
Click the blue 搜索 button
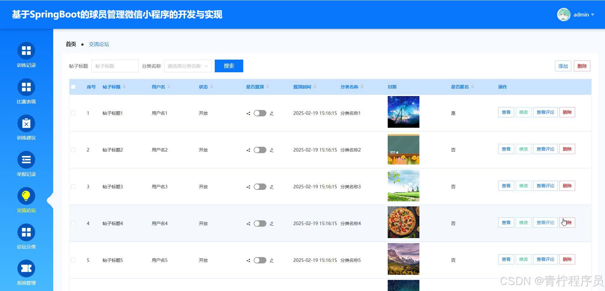click(229, 66)
